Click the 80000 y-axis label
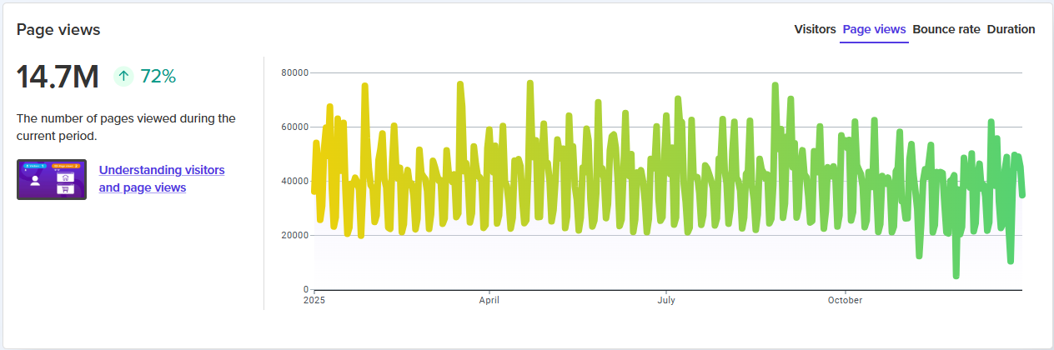1054x350 pixels. [294, 72]
